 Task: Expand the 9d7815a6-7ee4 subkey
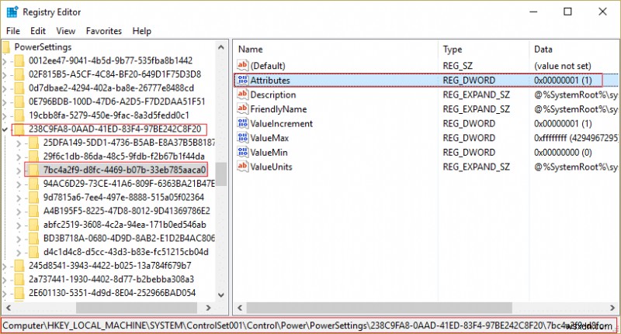point(19,198)
